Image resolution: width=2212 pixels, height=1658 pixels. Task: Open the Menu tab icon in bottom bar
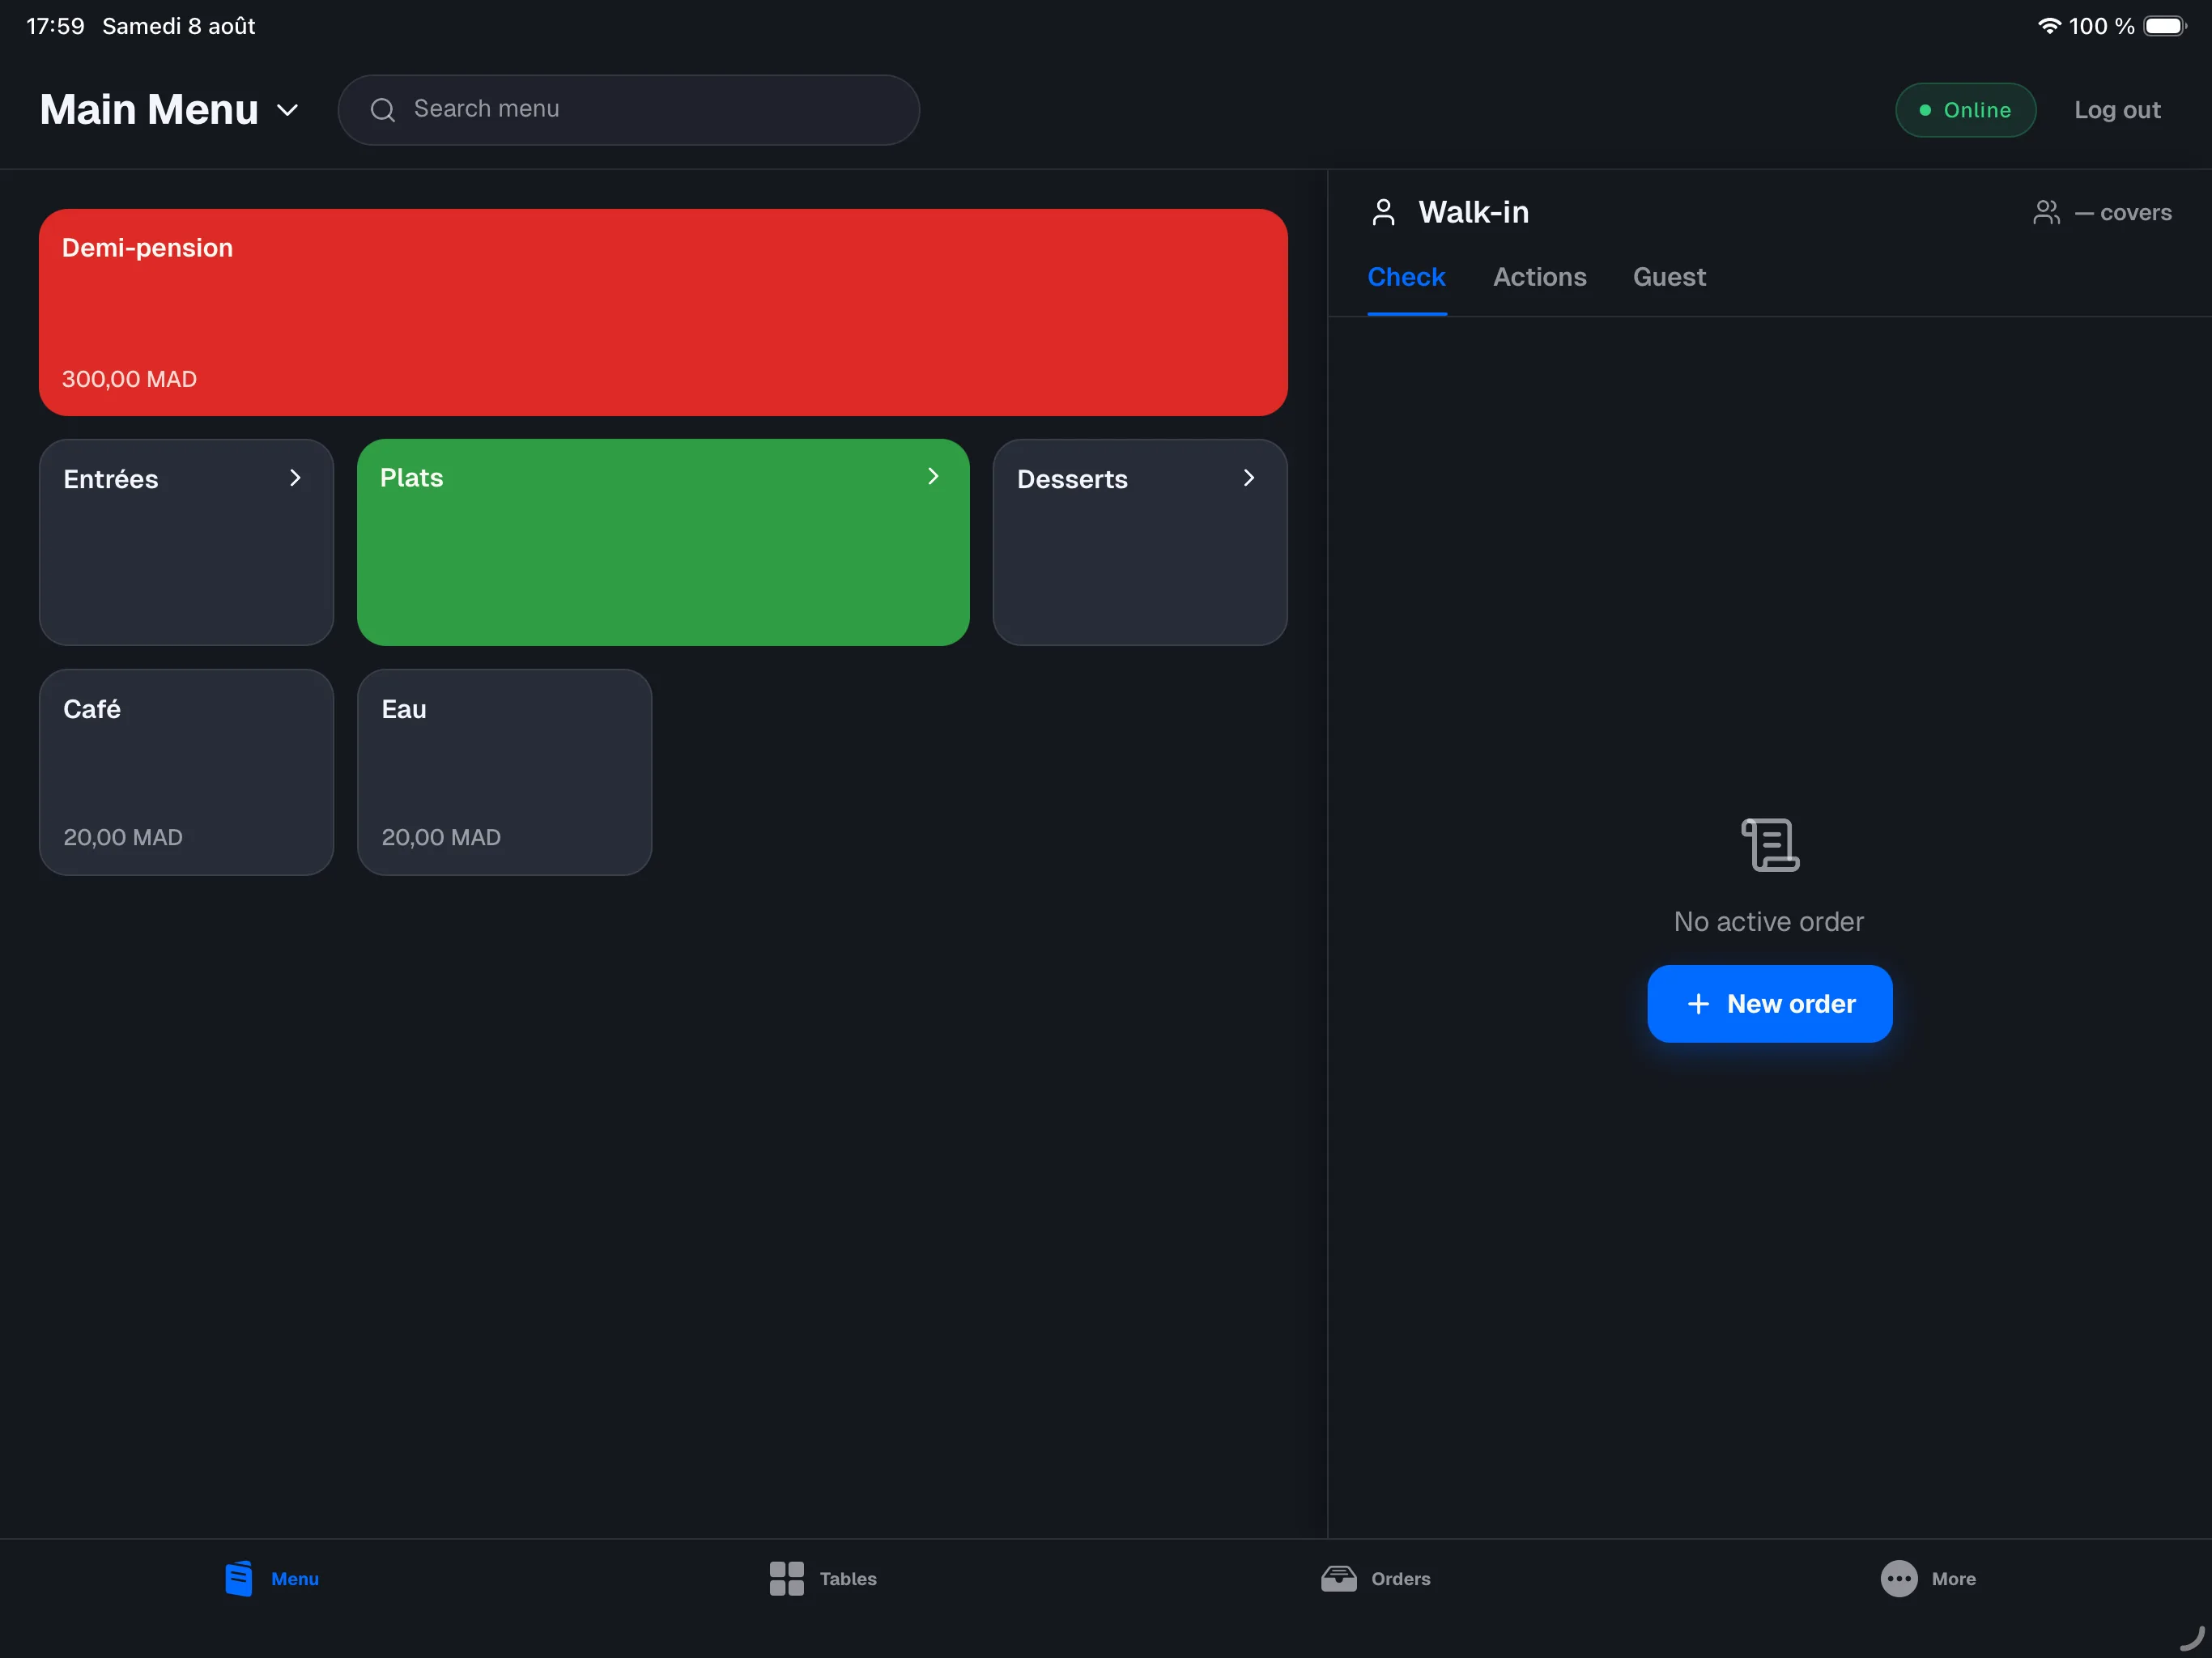click(238, 1578)
